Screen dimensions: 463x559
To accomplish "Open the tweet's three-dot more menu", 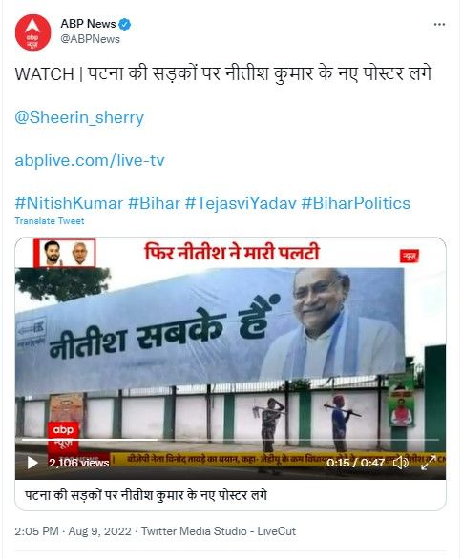I will click(439, 24).
